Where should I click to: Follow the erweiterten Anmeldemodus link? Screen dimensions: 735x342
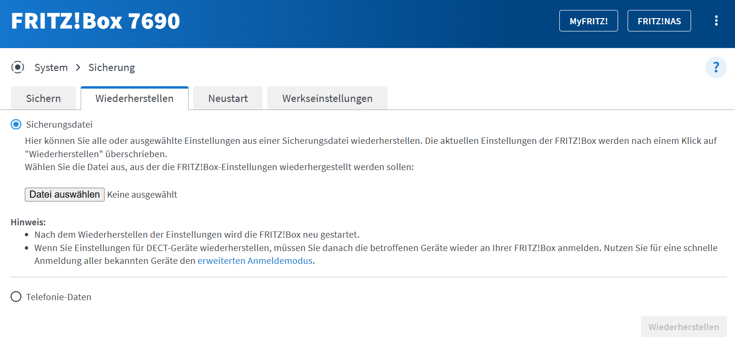point(255,261)
